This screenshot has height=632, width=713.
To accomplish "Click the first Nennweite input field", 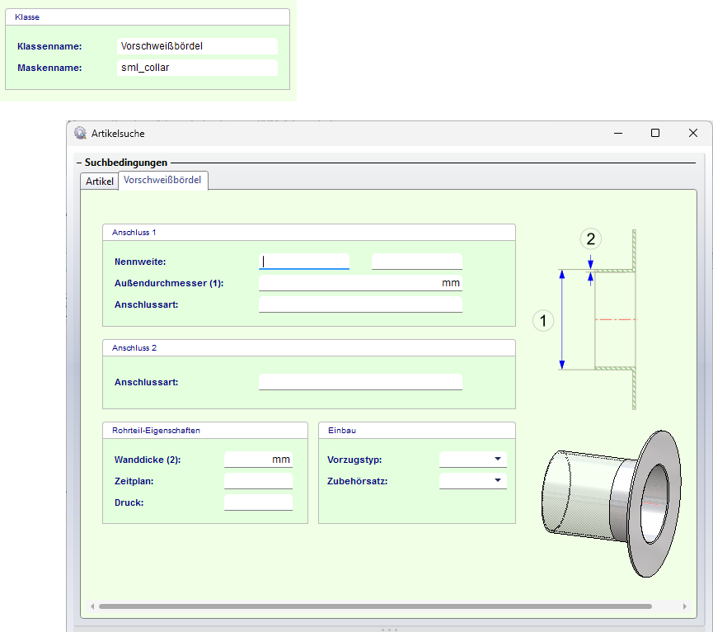I will 304,262.
